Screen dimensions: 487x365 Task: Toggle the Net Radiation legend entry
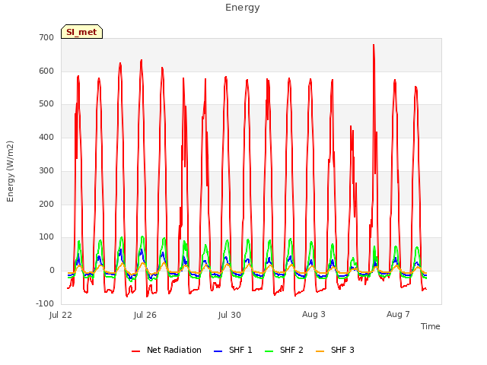click(167, 350)
